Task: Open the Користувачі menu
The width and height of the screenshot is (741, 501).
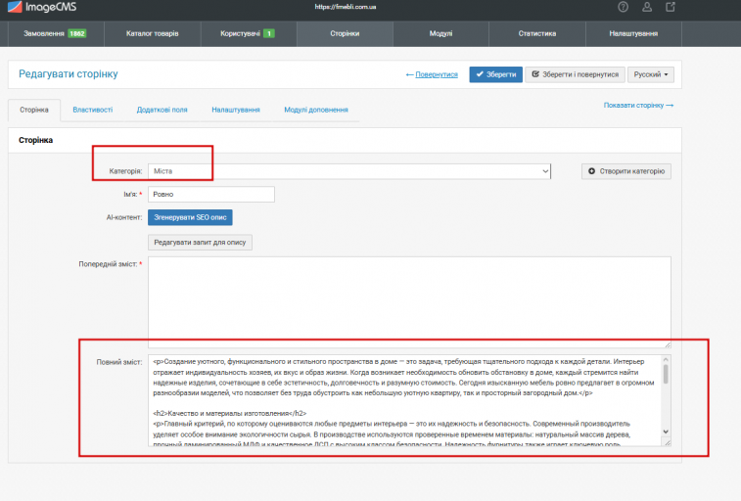Action: pyautogui.click(x=249, y=33)
